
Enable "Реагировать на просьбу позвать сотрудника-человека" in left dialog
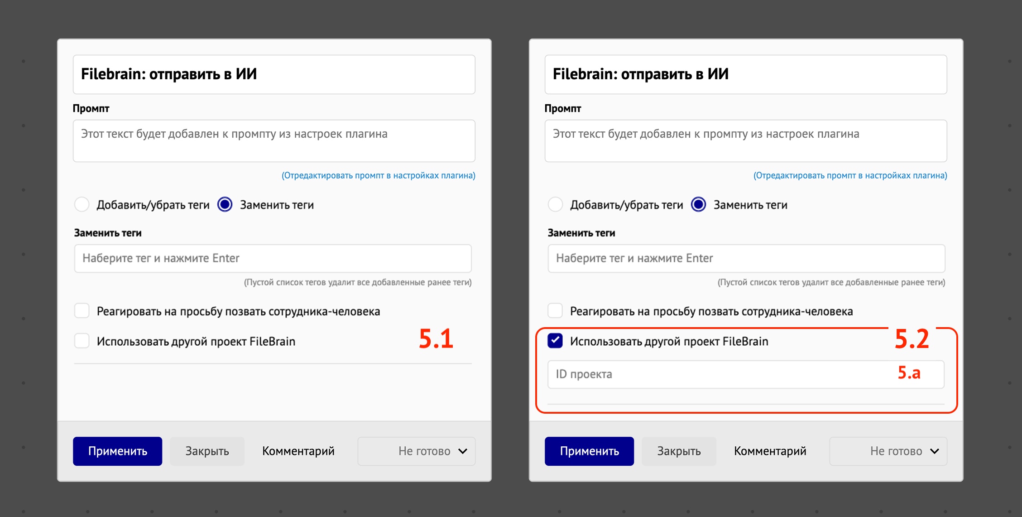click(82, 311)
